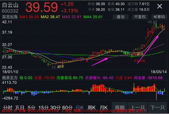Switch to the 分时 intraday tab
Viewport: 169px width, 114px height.
8,108
